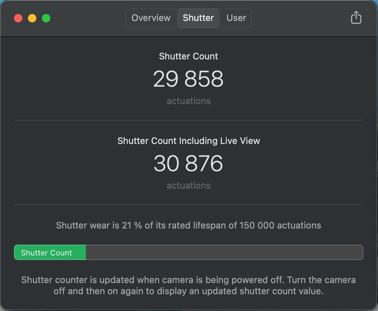Click the 29 858 shutter count value
Viewport: 378px width, 311px height.
188,79
